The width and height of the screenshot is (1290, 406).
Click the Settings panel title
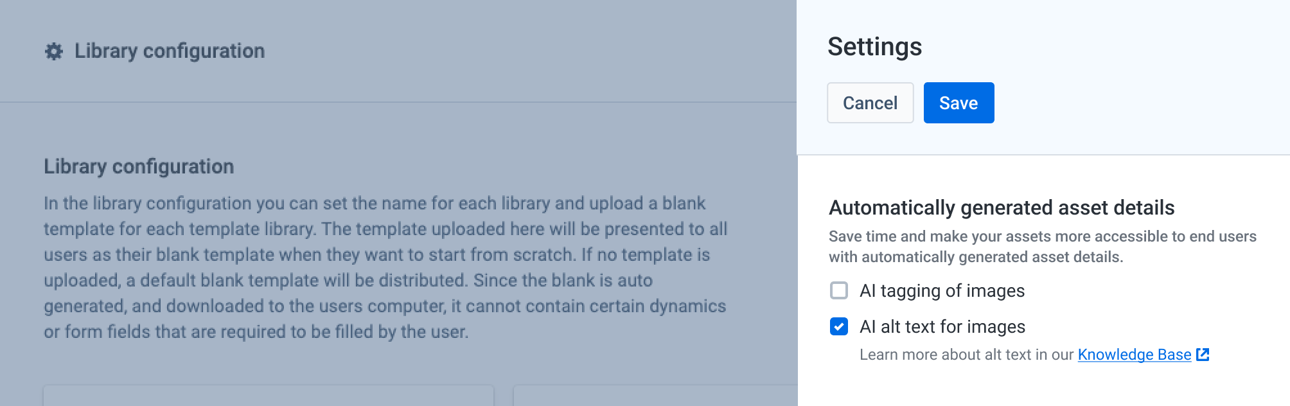pos(875,46)
